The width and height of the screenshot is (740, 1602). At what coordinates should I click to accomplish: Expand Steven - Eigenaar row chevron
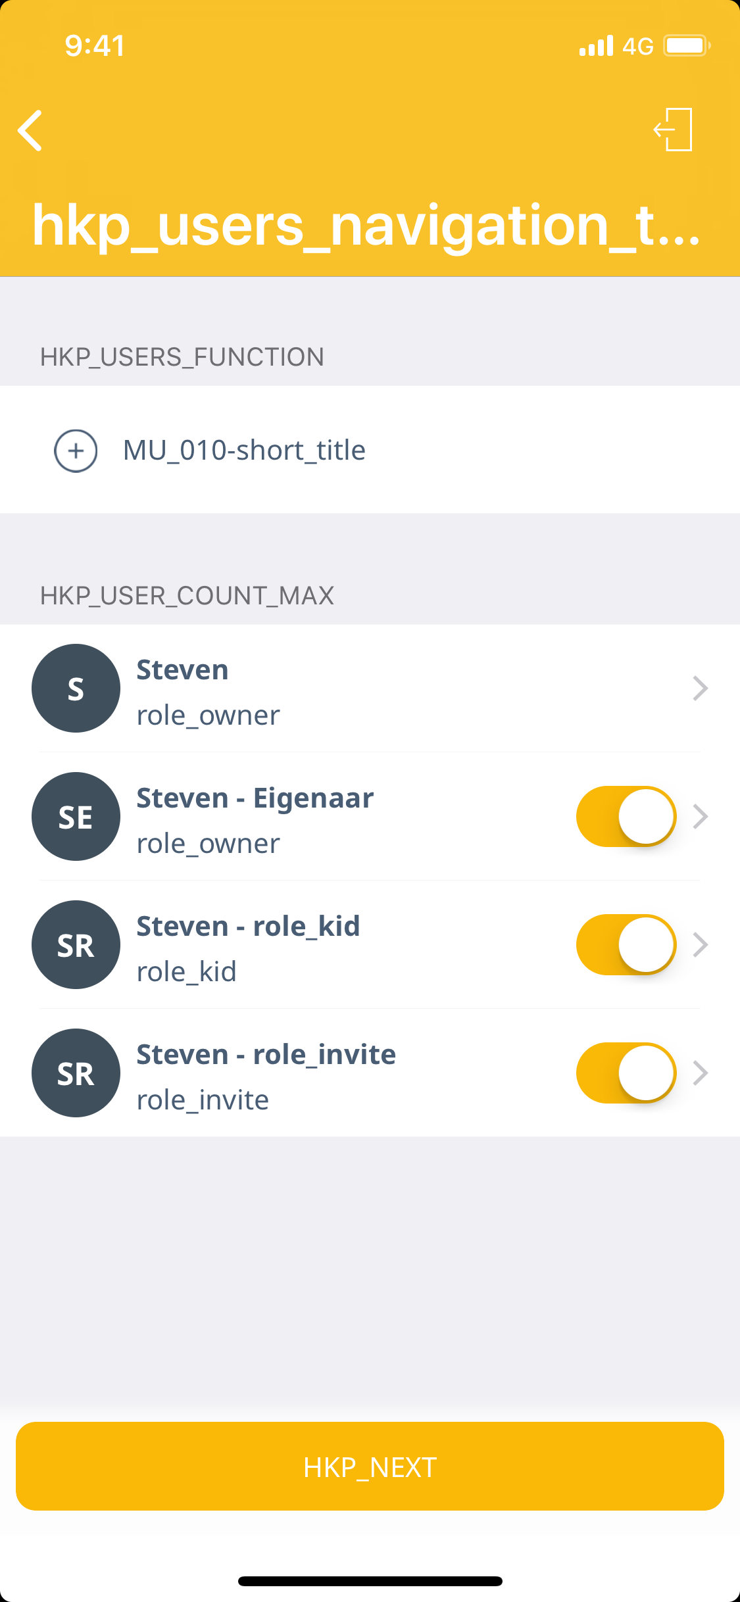701,816
